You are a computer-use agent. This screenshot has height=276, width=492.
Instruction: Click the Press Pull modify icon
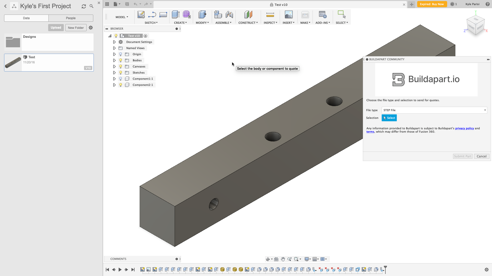tap(202, 15)
